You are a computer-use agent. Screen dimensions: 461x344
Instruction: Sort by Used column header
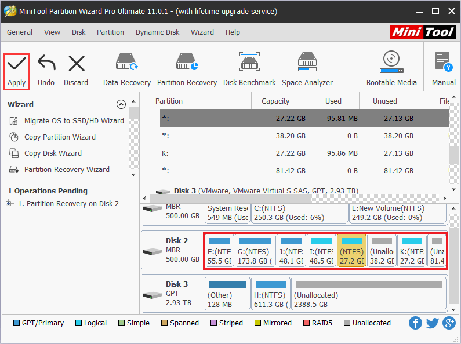pos(333,101)
